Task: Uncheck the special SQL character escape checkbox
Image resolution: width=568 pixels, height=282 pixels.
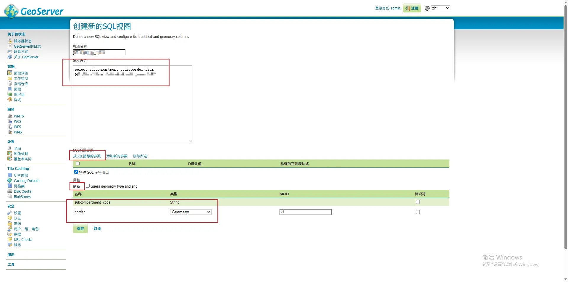Action: click(x=76, y=172)
